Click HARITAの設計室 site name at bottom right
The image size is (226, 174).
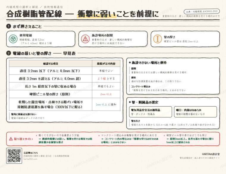211,154
